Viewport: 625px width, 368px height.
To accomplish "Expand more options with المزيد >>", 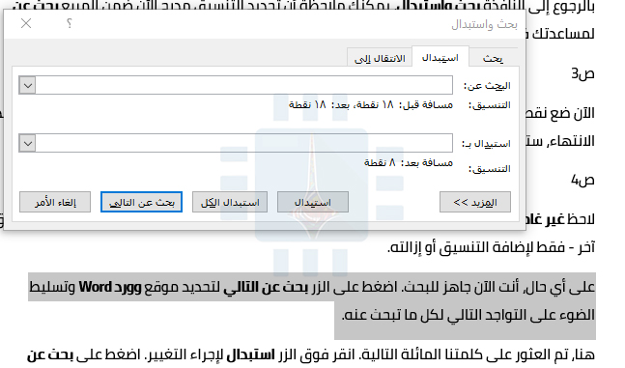I will click(x=475, y=202).
